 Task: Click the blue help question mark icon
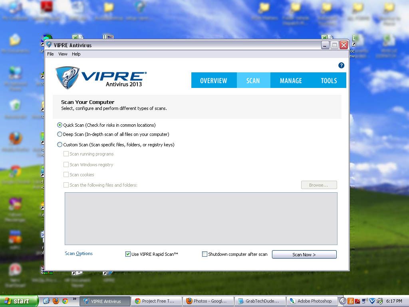click(x=341, y=65)
